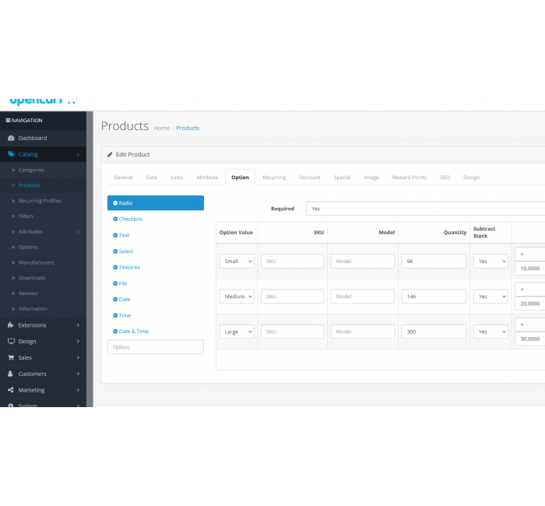The image size is (545, 506).
Task: Remove the File option via minus icon
Action: coord(115,283)
